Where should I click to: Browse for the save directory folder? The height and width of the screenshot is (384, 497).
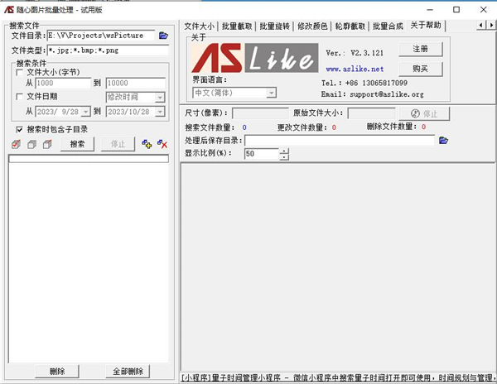click(443, 140)
